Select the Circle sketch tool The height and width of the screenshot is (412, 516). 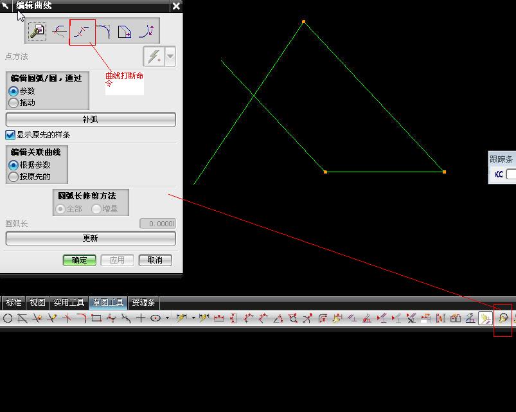point(8,318)
